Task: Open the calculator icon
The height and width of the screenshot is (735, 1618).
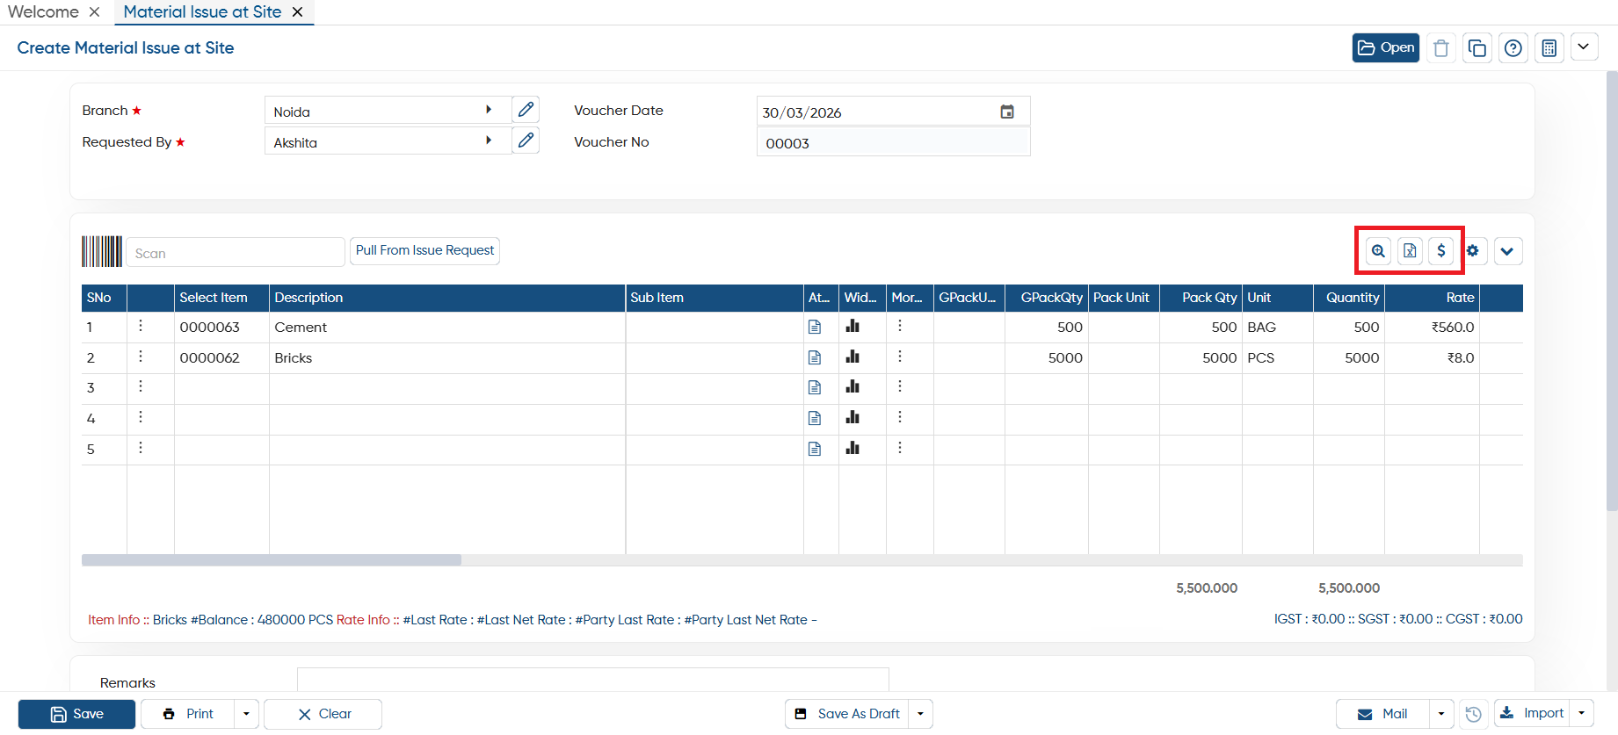Action: 1549,48
